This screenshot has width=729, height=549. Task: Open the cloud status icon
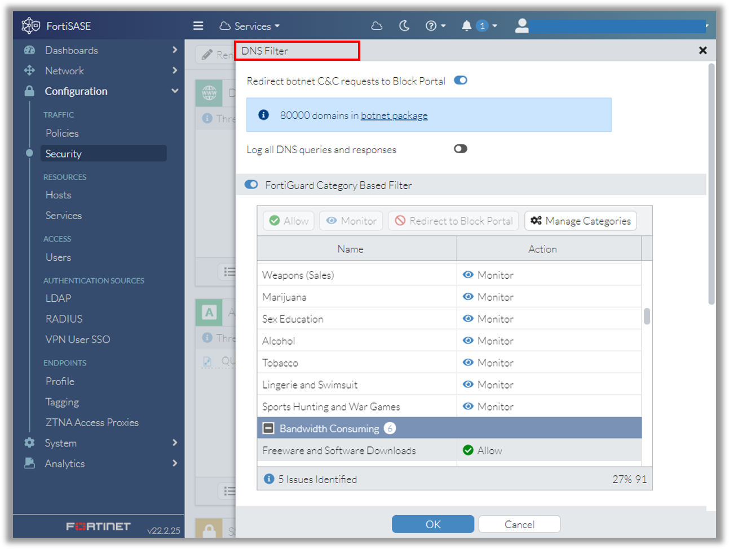[x=377, y=26]
